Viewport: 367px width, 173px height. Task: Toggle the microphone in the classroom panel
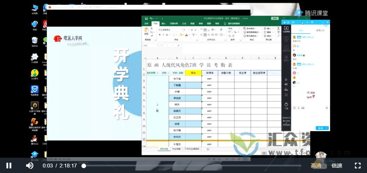click(286, 80)
